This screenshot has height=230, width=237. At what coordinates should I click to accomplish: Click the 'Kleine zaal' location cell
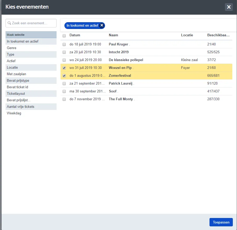coord(189,60)
